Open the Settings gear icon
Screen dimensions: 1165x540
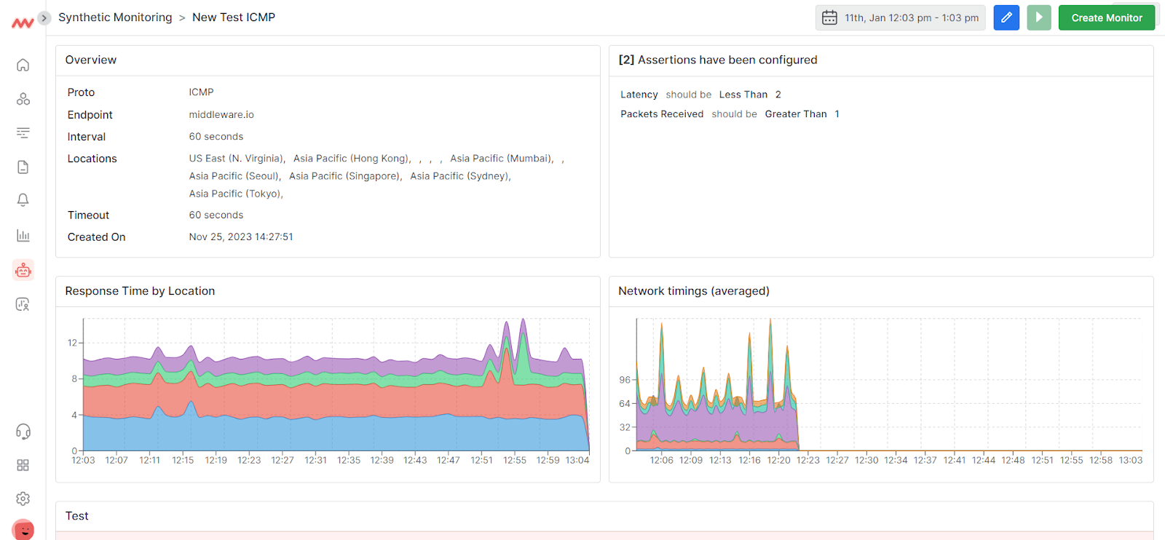click(23, 499)
